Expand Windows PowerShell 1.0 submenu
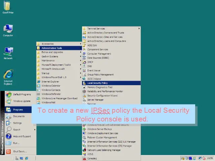Screen dimensions: 215x161 (x=59, y=77)
